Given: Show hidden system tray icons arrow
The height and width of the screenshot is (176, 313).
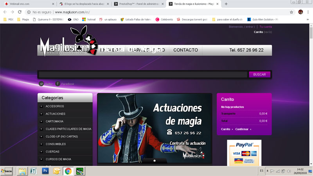Looking at the screenshot, I should (268, 171).
